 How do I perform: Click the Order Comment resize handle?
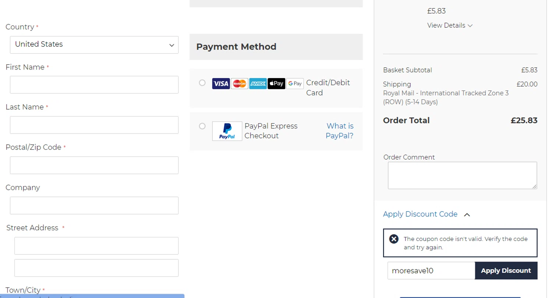(534, 187)
